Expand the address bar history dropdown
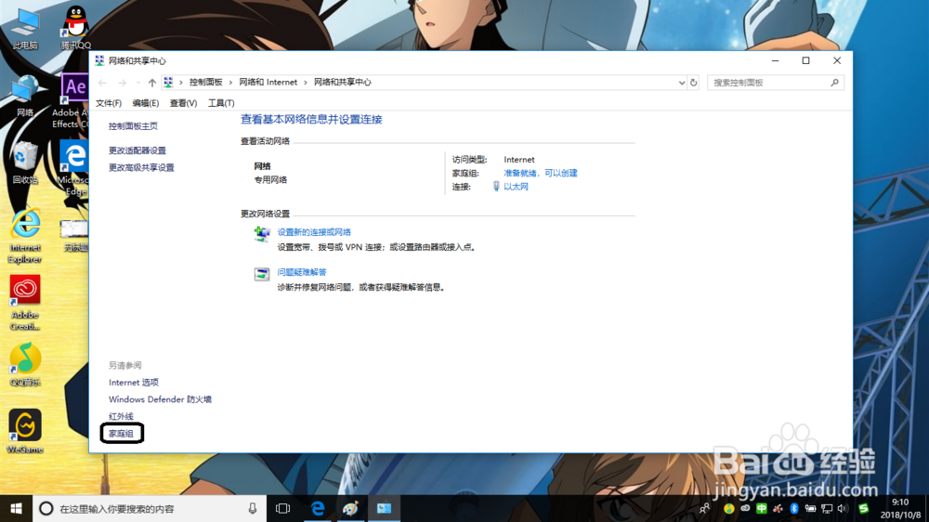Viewport: 929px width, 522px height. (681, 83)
